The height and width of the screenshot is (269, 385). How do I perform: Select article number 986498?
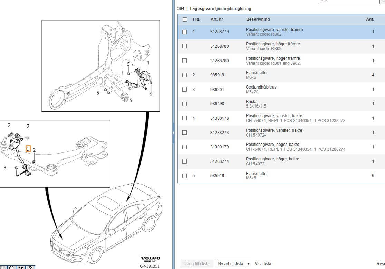click(x=217, y=104)
